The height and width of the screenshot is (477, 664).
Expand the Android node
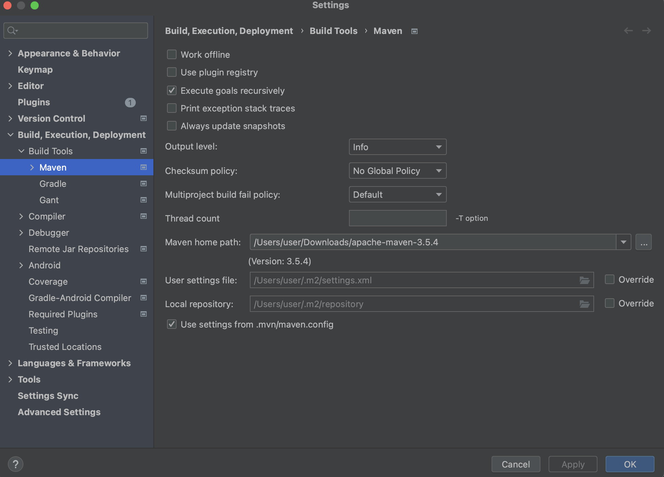[x=21, y=265]
